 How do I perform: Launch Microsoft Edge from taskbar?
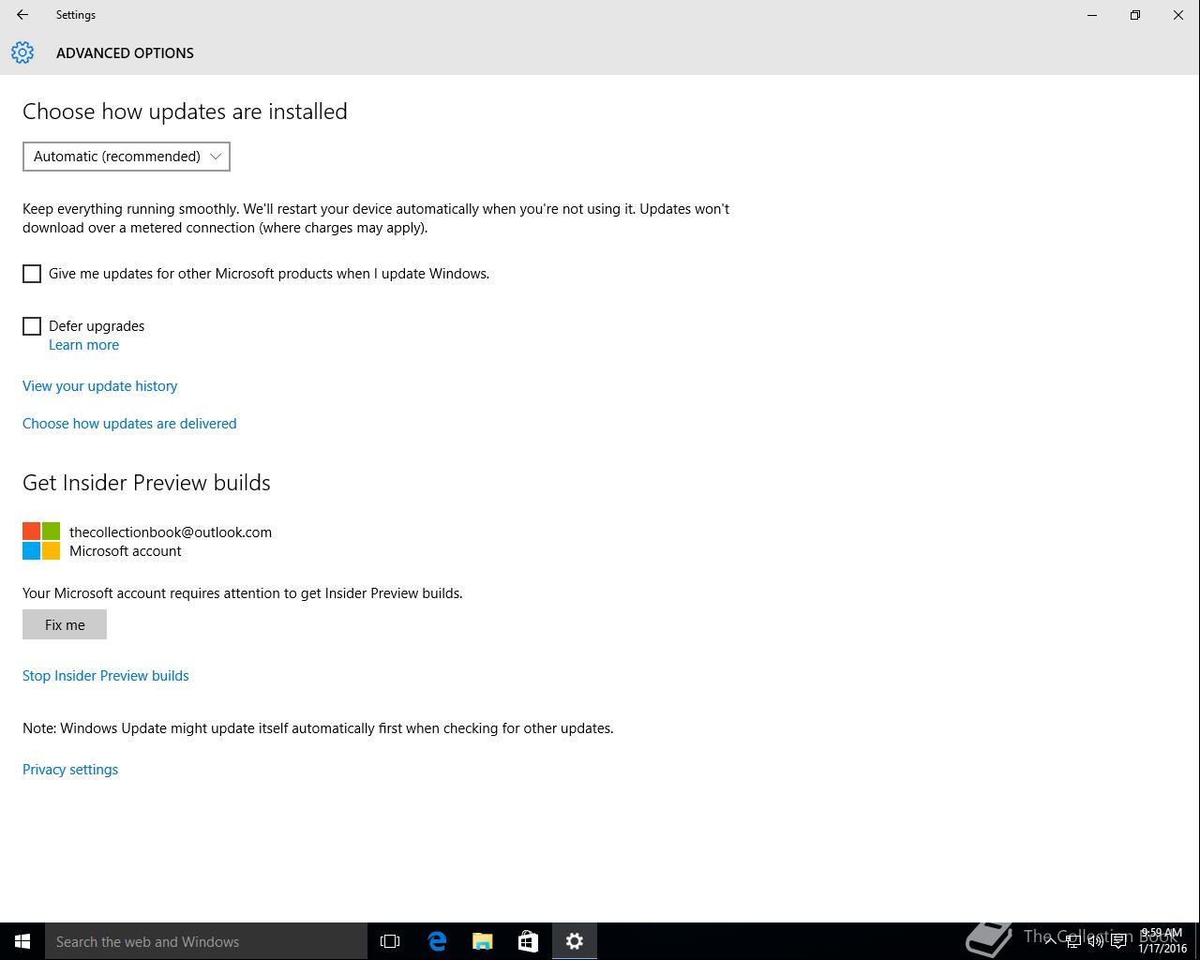click(x=437, y=941)
